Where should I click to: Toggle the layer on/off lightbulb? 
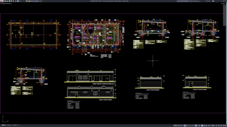tap(26, 1)
